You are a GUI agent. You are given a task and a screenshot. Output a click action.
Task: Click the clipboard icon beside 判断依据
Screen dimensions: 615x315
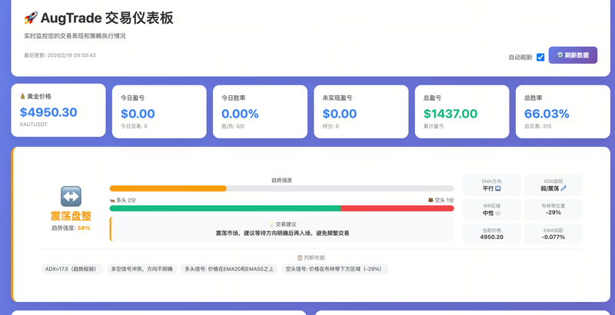pos(300,258)
